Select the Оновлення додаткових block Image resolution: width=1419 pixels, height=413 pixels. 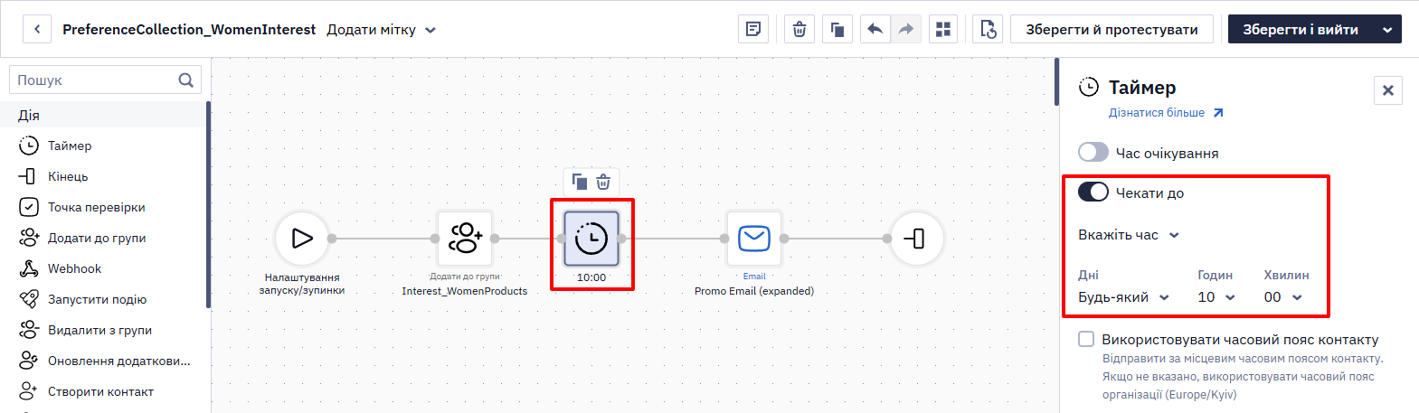pyautogui.click(x=105, y=361)
